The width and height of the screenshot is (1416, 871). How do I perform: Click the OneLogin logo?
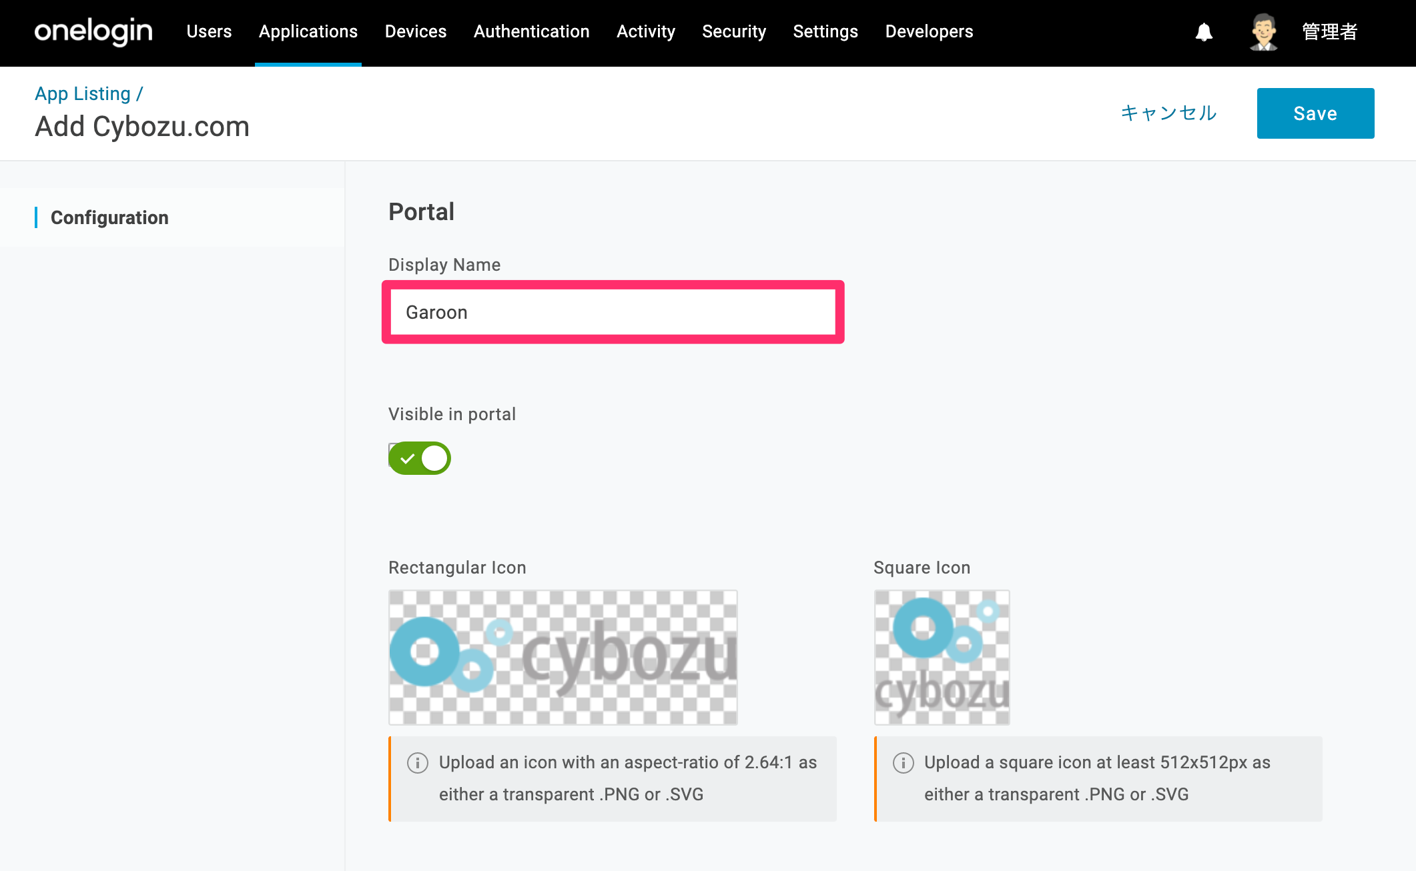click(x=93, y=31)
